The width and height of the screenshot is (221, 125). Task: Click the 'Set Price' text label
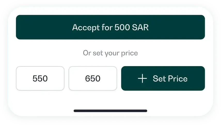click(x=170, y=79)
